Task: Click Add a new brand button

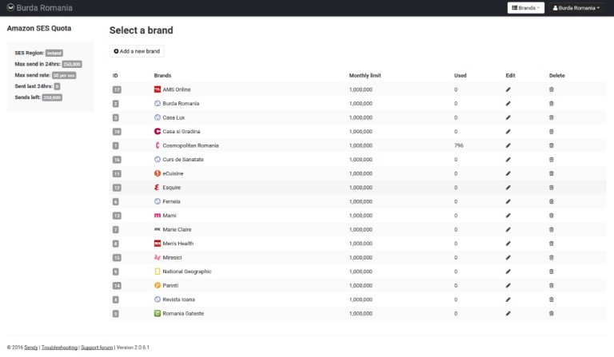Action: click(x=137, y=51)
